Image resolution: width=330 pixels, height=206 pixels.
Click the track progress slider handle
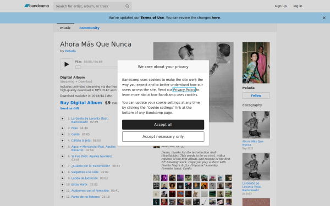coord(78,67)
